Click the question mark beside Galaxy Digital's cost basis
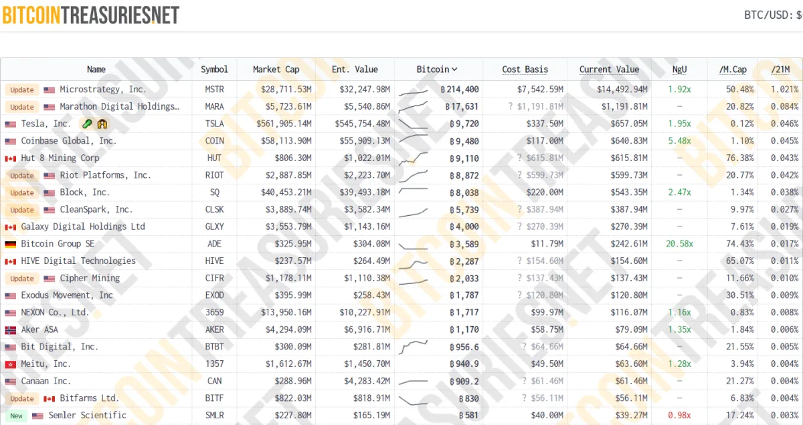The height and width of the screenshot is (425, 803). tap(519, 227)
